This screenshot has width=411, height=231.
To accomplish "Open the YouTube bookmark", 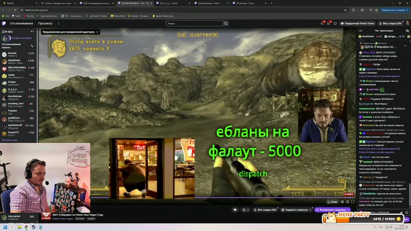I will point(29,16).
